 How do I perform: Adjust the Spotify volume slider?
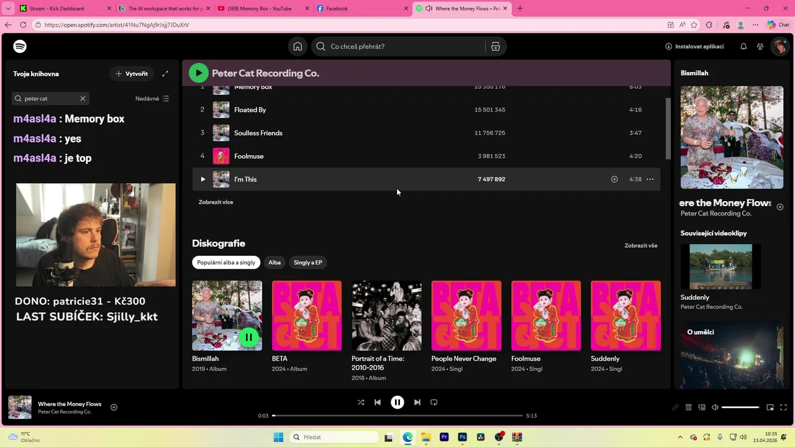pyautogui.click(x=740, y=407)
